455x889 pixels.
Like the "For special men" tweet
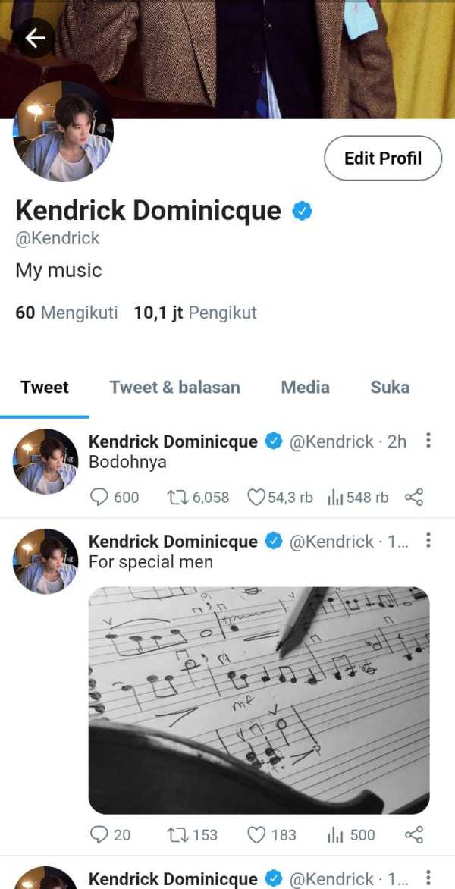click(257, 834)
